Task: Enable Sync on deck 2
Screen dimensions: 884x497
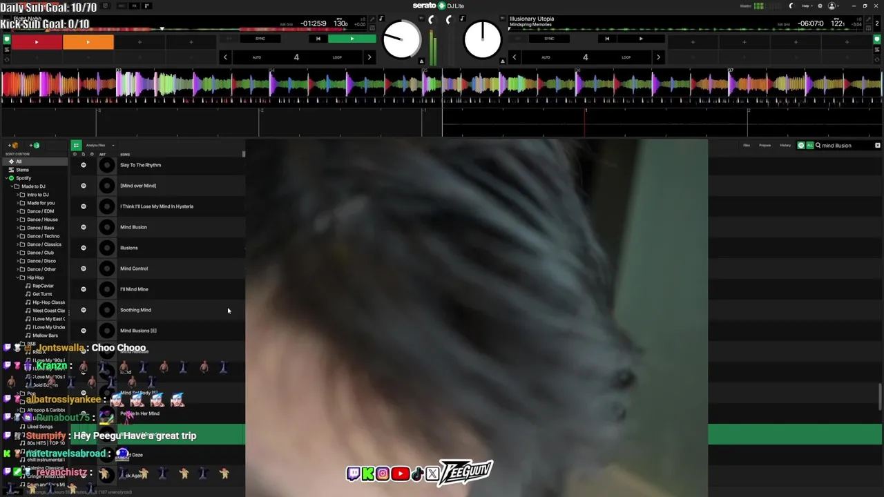Action: point(549,39)
